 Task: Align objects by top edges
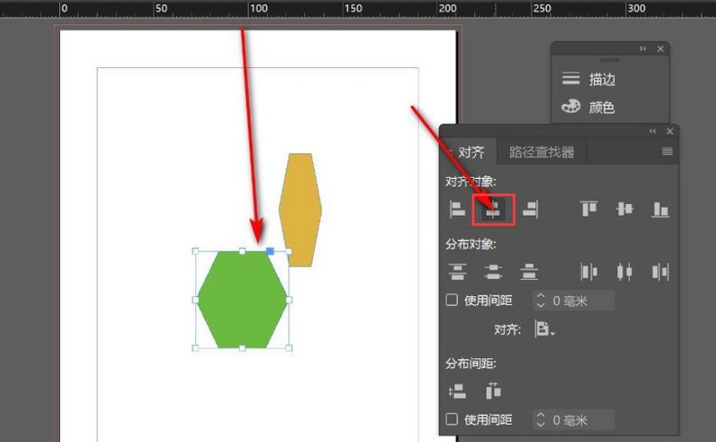point(588,209)
